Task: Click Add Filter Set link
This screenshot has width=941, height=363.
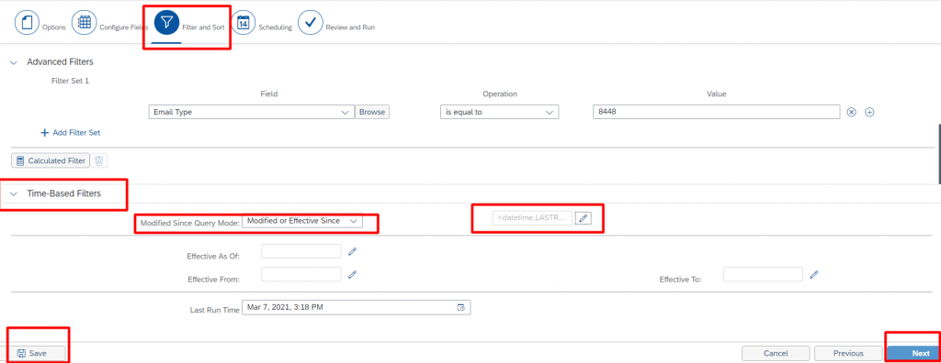Action: [x=70, y=133]
